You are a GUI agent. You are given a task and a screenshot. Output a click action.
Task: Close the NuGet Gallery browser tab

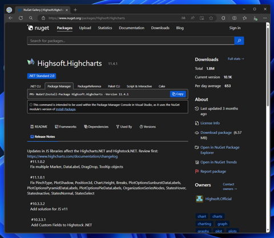[x=67, y=10]
